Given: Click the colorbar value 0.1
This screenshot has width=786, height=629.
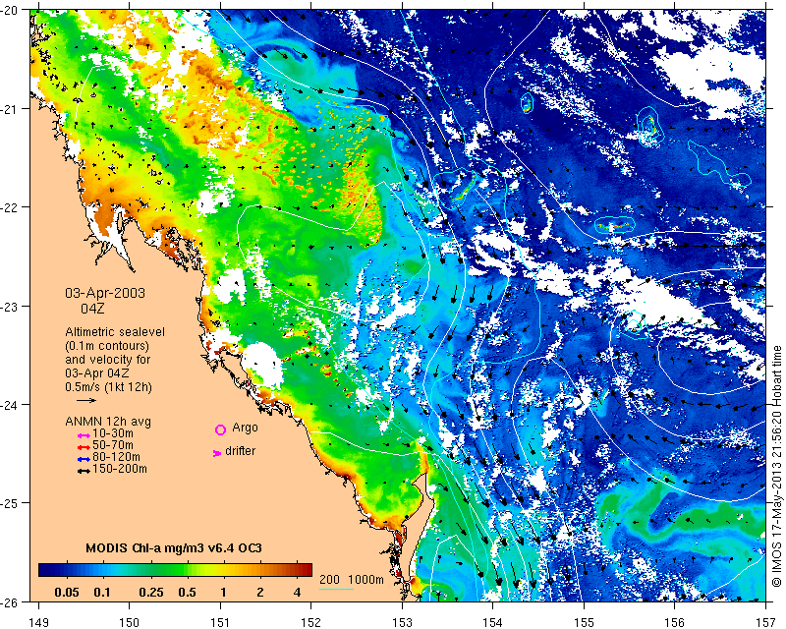Looking at the screenshot, I should [x=102, y=593].
